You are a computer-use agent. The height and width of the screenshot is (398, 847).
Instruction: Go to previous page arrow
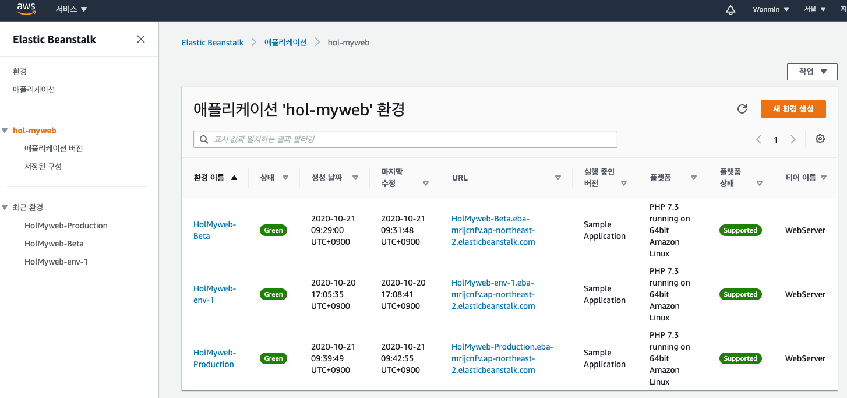pos(758,139)
